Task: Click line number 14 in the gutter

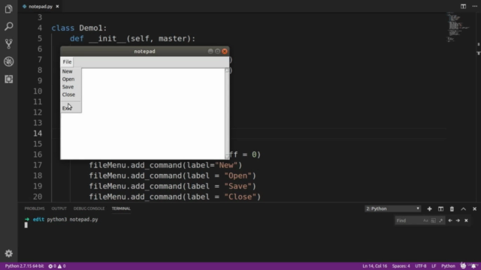Action: pos(38,133)
